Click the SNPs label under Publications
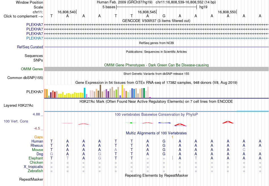The width and height of the screenshot is (269, 186). (38, 60)
